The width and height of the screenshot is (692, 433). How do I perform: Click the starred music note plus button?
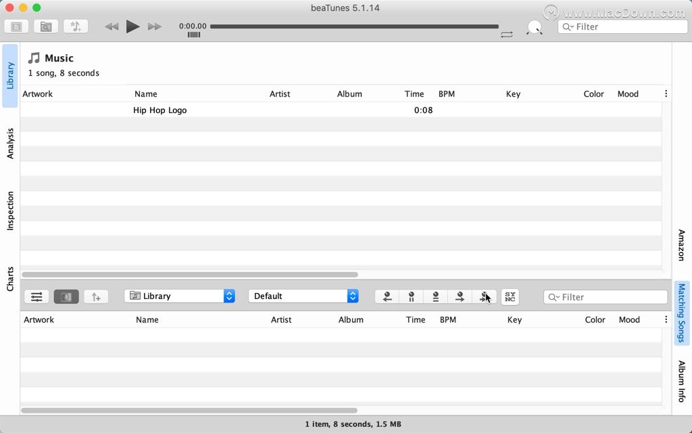[x=76, y=27]
